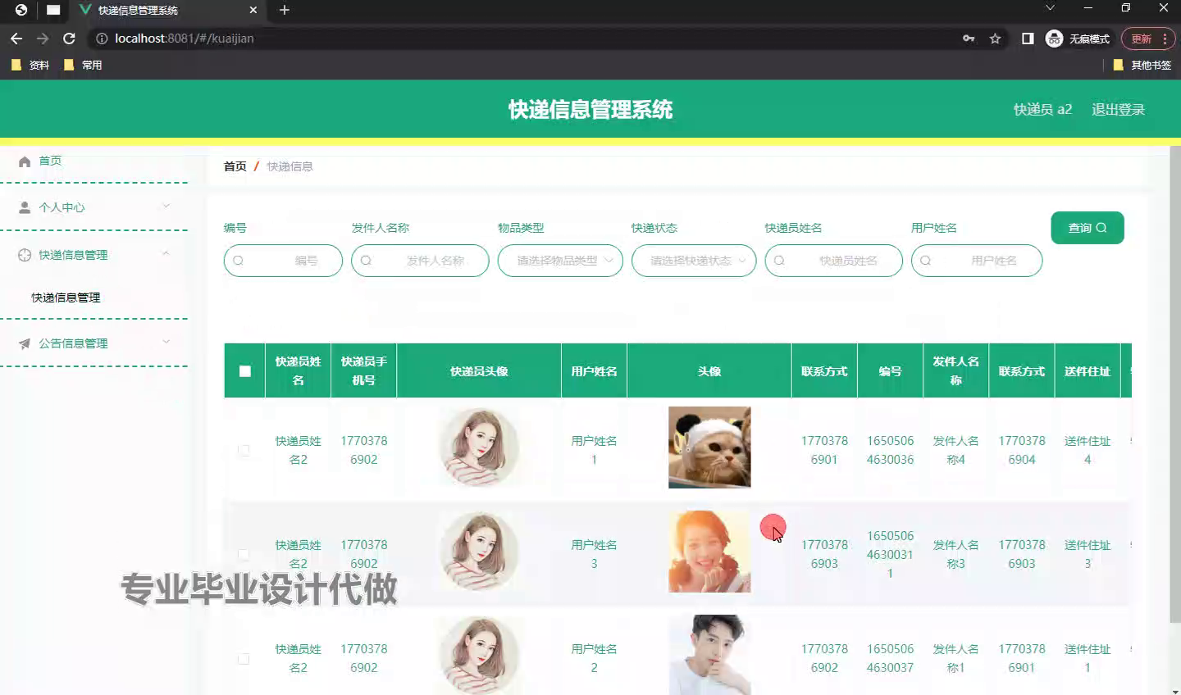Click the 用户姓名 input field
Screen dimensions: 1181x695
[977, 261]
